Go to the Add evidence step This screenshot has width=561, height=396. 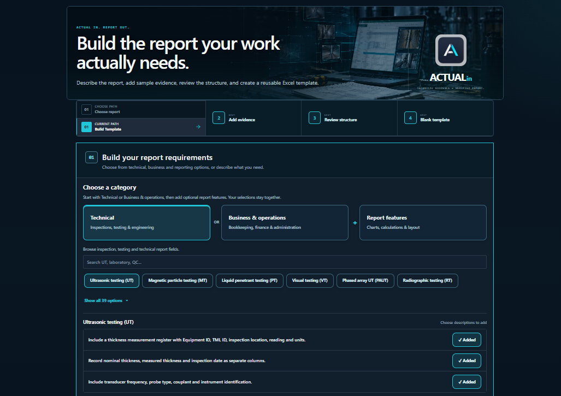253,118
